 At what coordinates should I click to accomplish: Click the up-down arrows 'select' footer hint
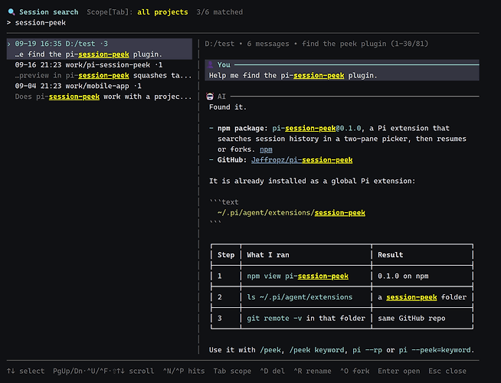click(25, 372)
